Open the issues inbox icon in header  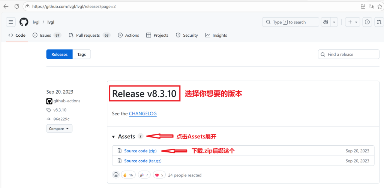(x=367, y=22)
